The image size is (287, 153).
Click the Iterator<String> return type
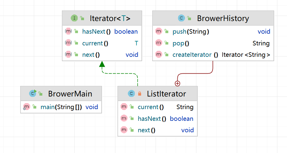(x=246, y=55)
